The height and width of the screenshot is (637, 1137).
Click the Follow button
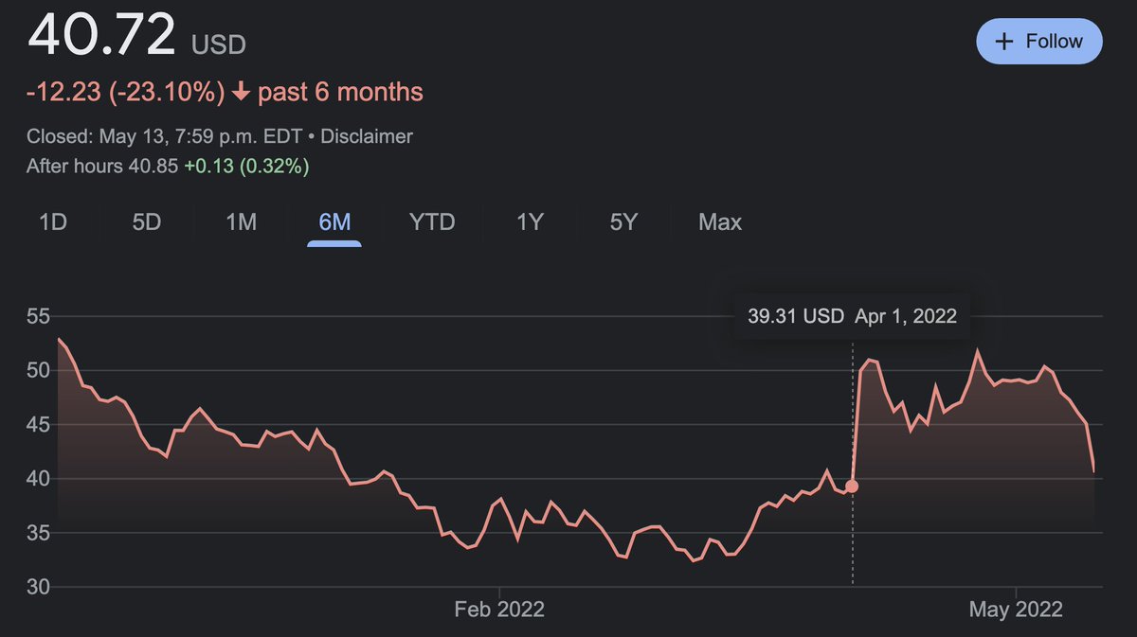1039,42
